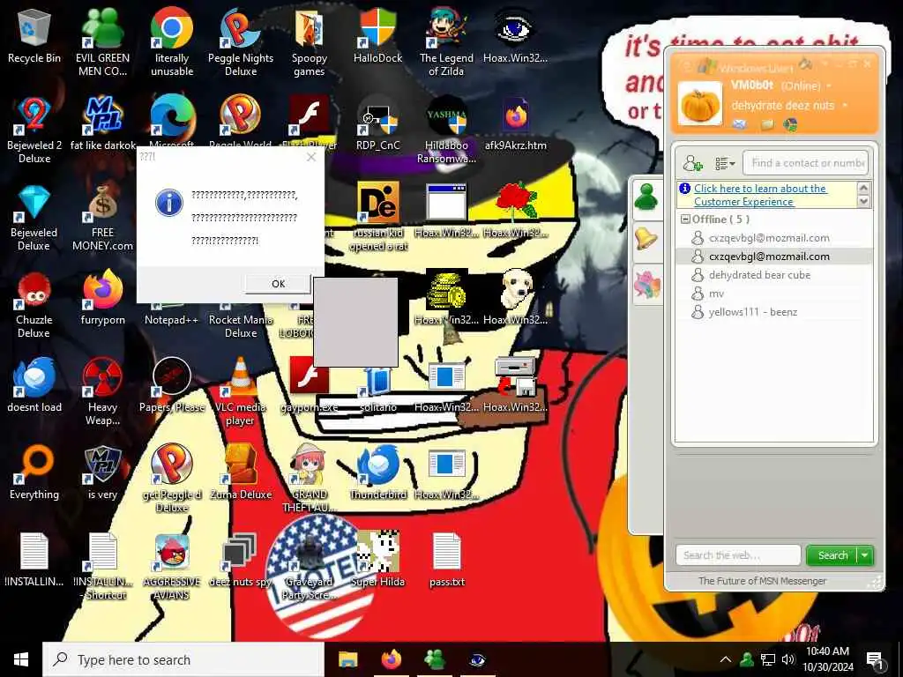Open the Add a contact icon in Messenger

[692, 163]
